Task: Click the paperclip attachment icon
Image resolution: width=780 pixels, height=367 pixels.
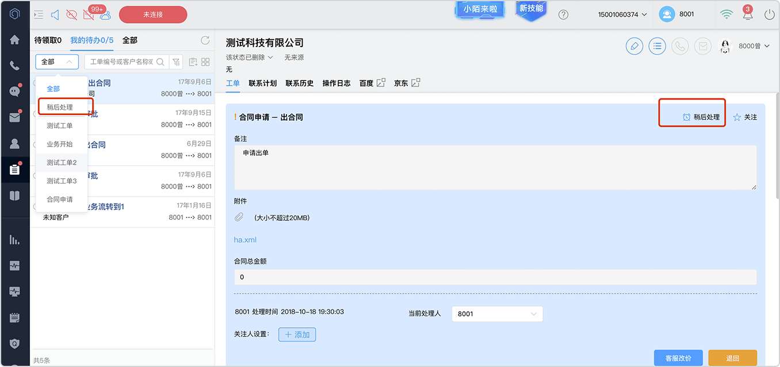Action: pos(239,217)
